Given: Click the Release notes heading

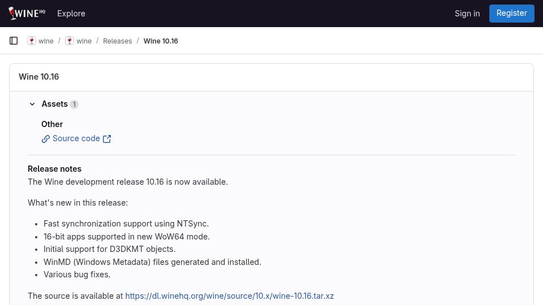Looking at the screenshot, I should (x=54, y=169).
